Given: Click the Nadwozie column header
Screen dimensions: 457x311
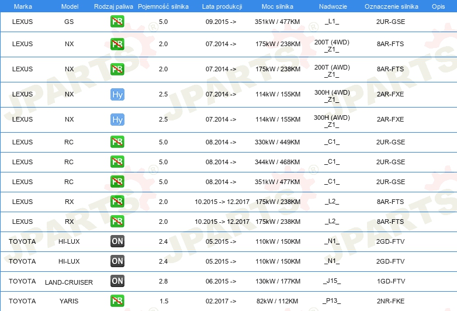Looking at the screenshot, I should (333, 6).
